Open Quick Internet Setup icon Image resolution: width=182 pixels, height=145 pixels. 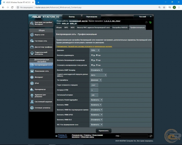click(32, 23)
